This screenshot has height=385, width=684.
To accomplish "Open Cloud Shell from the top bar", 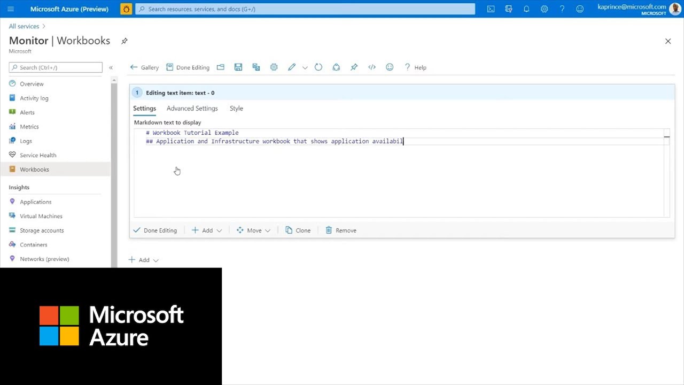I will tap(491, 9).
